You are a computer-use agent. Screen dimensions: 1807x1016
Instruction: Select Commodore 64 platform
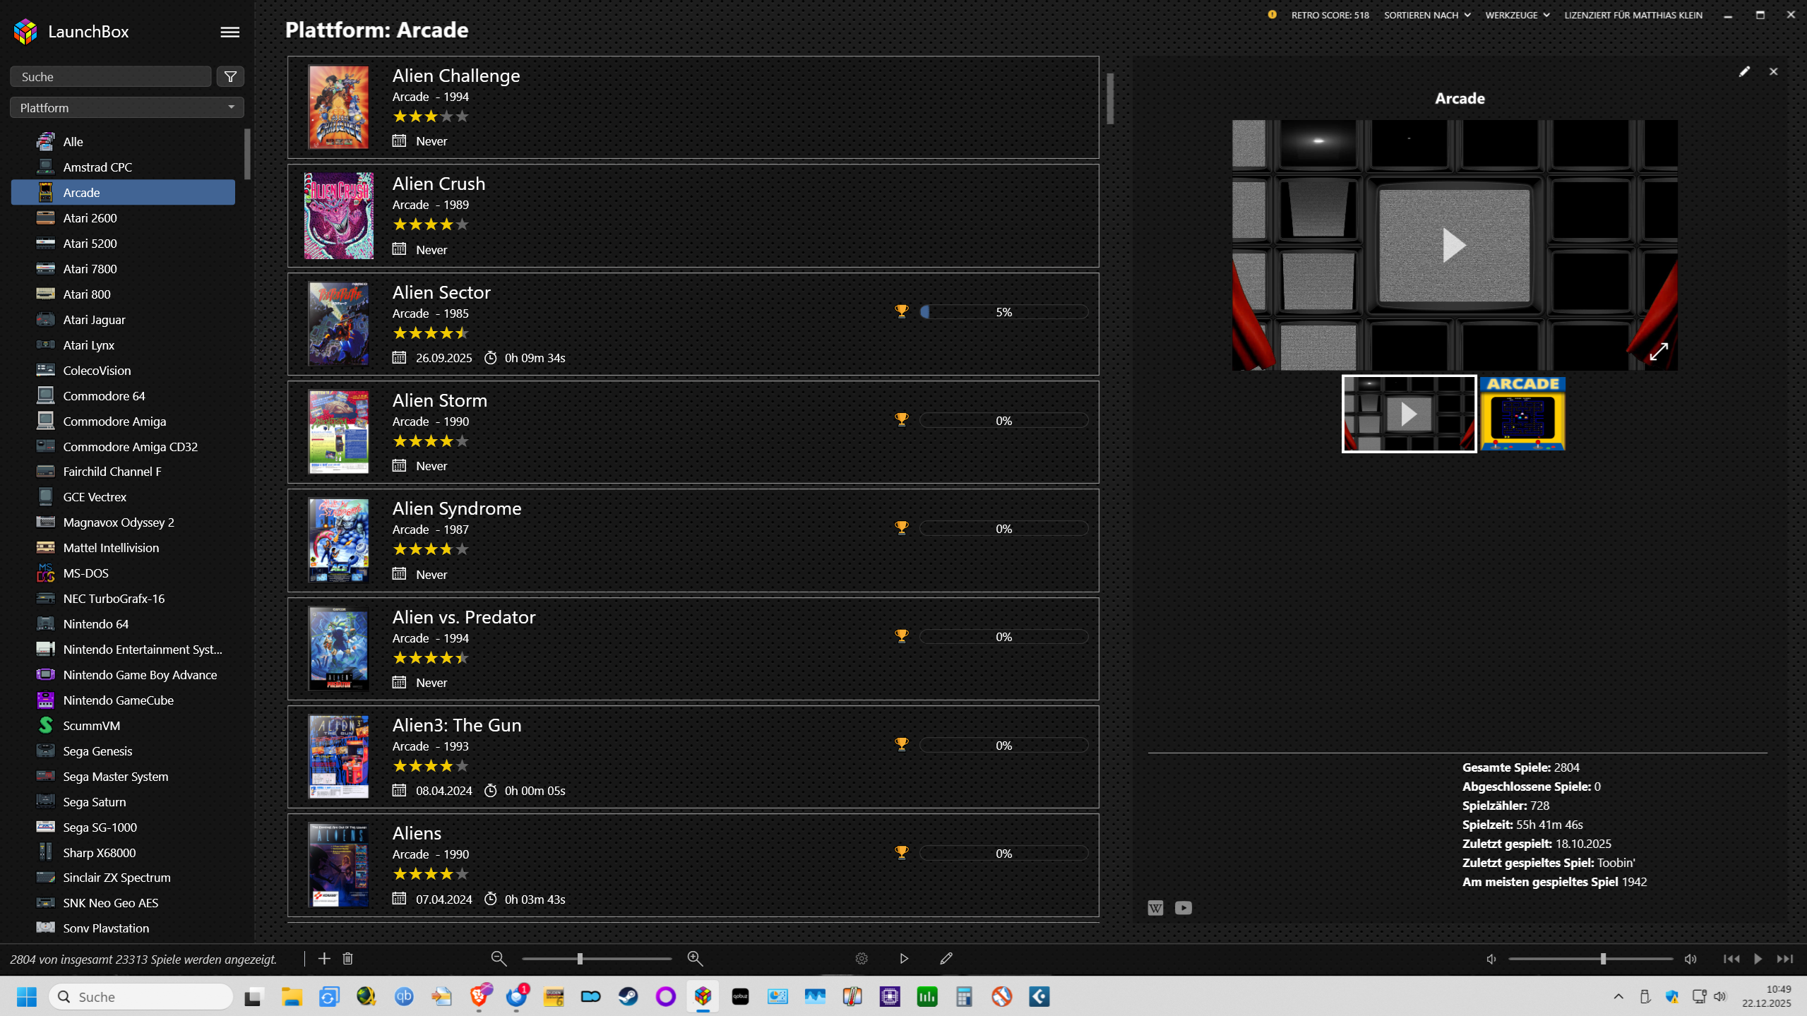[104, 396]
